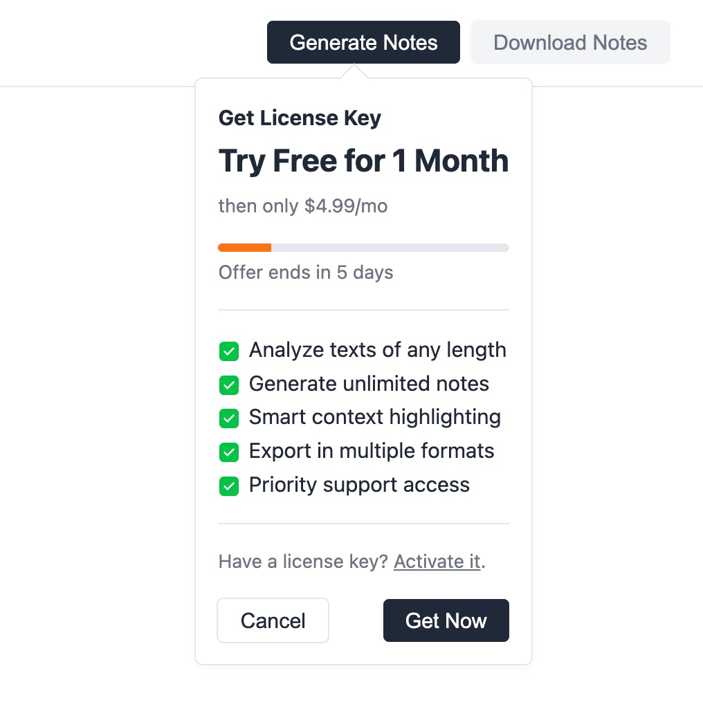Image resolution: width=703 pixels, height=718 pixels.
Task: Click the Offer ends in 5 days text
Action: pos(305,273)
